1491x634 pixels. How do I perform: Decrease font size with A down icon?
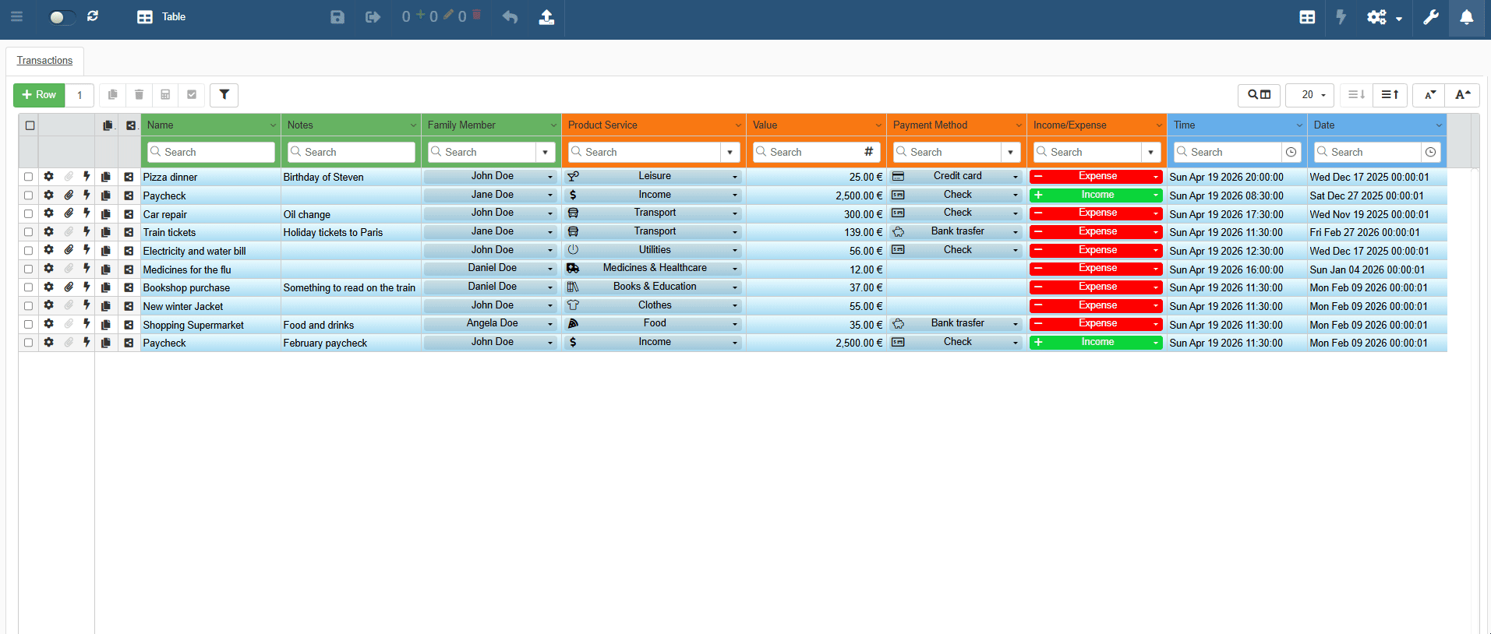(1429, 95)
